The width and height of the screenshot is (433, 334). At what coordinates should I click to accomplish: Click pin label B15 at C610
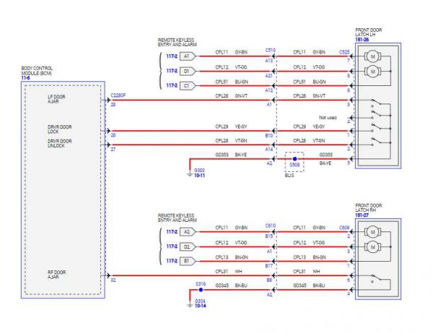coord(269,236)
